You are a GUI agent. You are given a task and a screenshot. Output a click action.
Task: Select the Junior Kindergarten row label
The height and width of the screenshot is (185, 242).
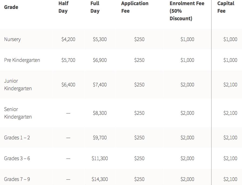tap(18, 85)
